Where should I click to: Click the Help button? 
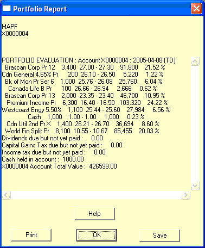(x=94, y=214)
